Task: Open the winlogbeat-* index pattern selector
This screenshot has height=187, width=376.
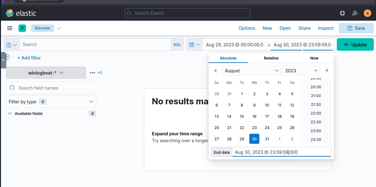Action: [46, 73]
